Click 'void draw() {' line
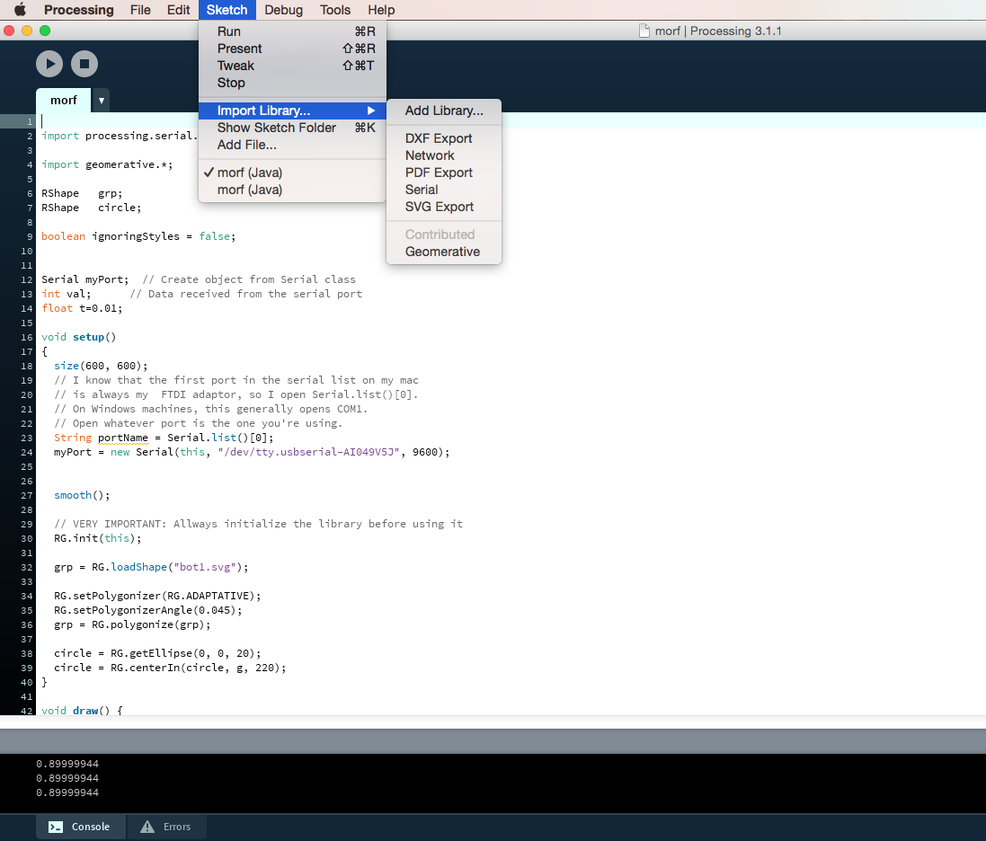Screen dimensions: 986x841 point(82,710)
